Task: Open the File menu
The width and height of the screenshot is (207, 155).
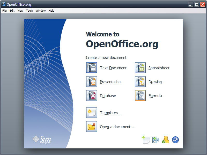Action: 4,11
